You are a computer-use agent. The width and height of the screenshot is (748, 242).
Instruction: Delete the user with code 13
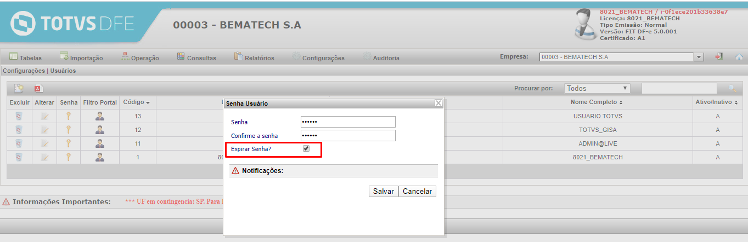coord(19,116)
